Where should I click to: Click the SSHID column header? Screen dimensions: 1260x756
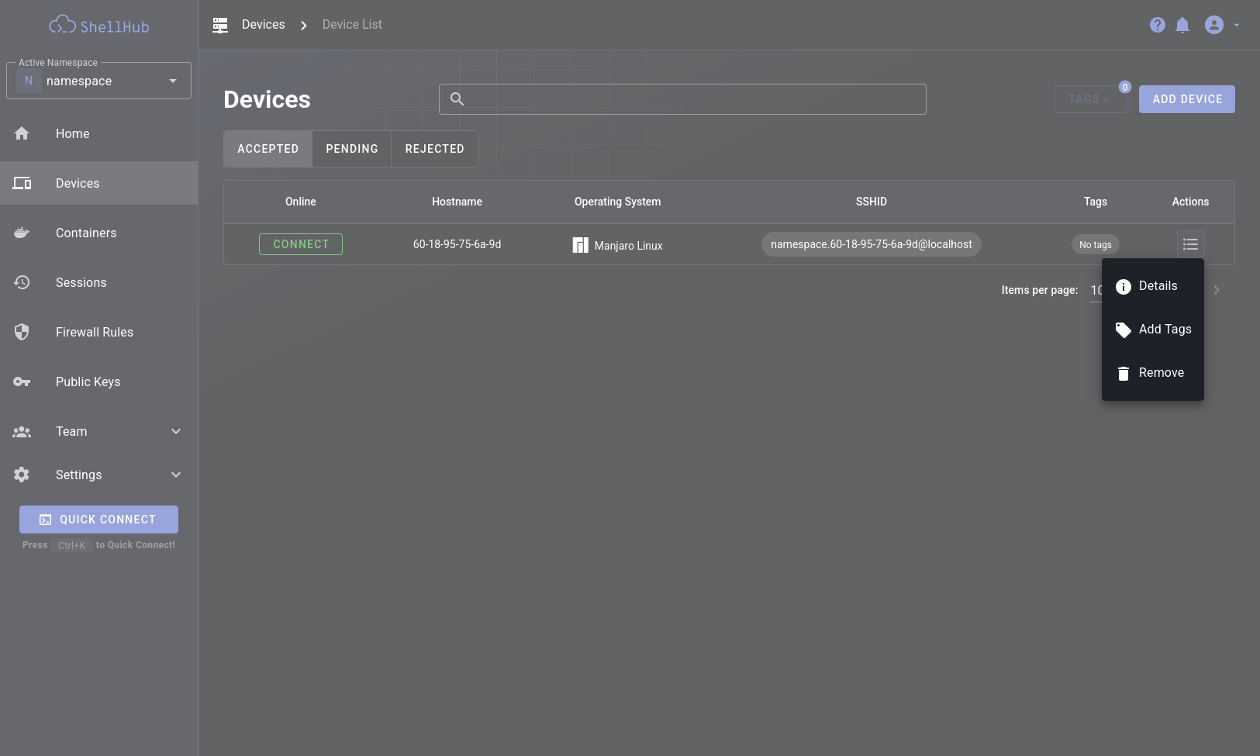(x=871, y=202)
